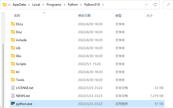Click the 32 KB size of LICENSE.txt

(x=159, y=88)
